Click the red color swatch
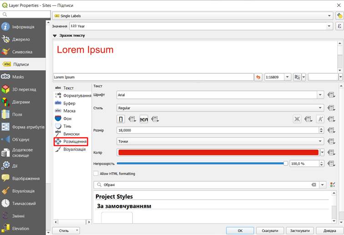Screen dimensions: 344x235 [218, 153]
